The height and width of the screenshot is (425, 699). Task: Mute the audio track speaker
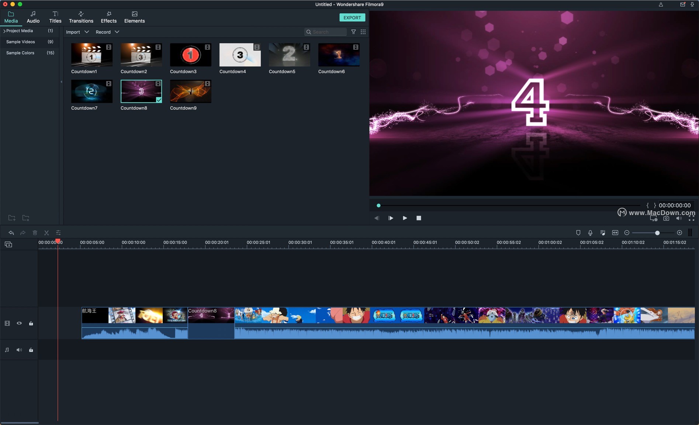coord(19,350)
